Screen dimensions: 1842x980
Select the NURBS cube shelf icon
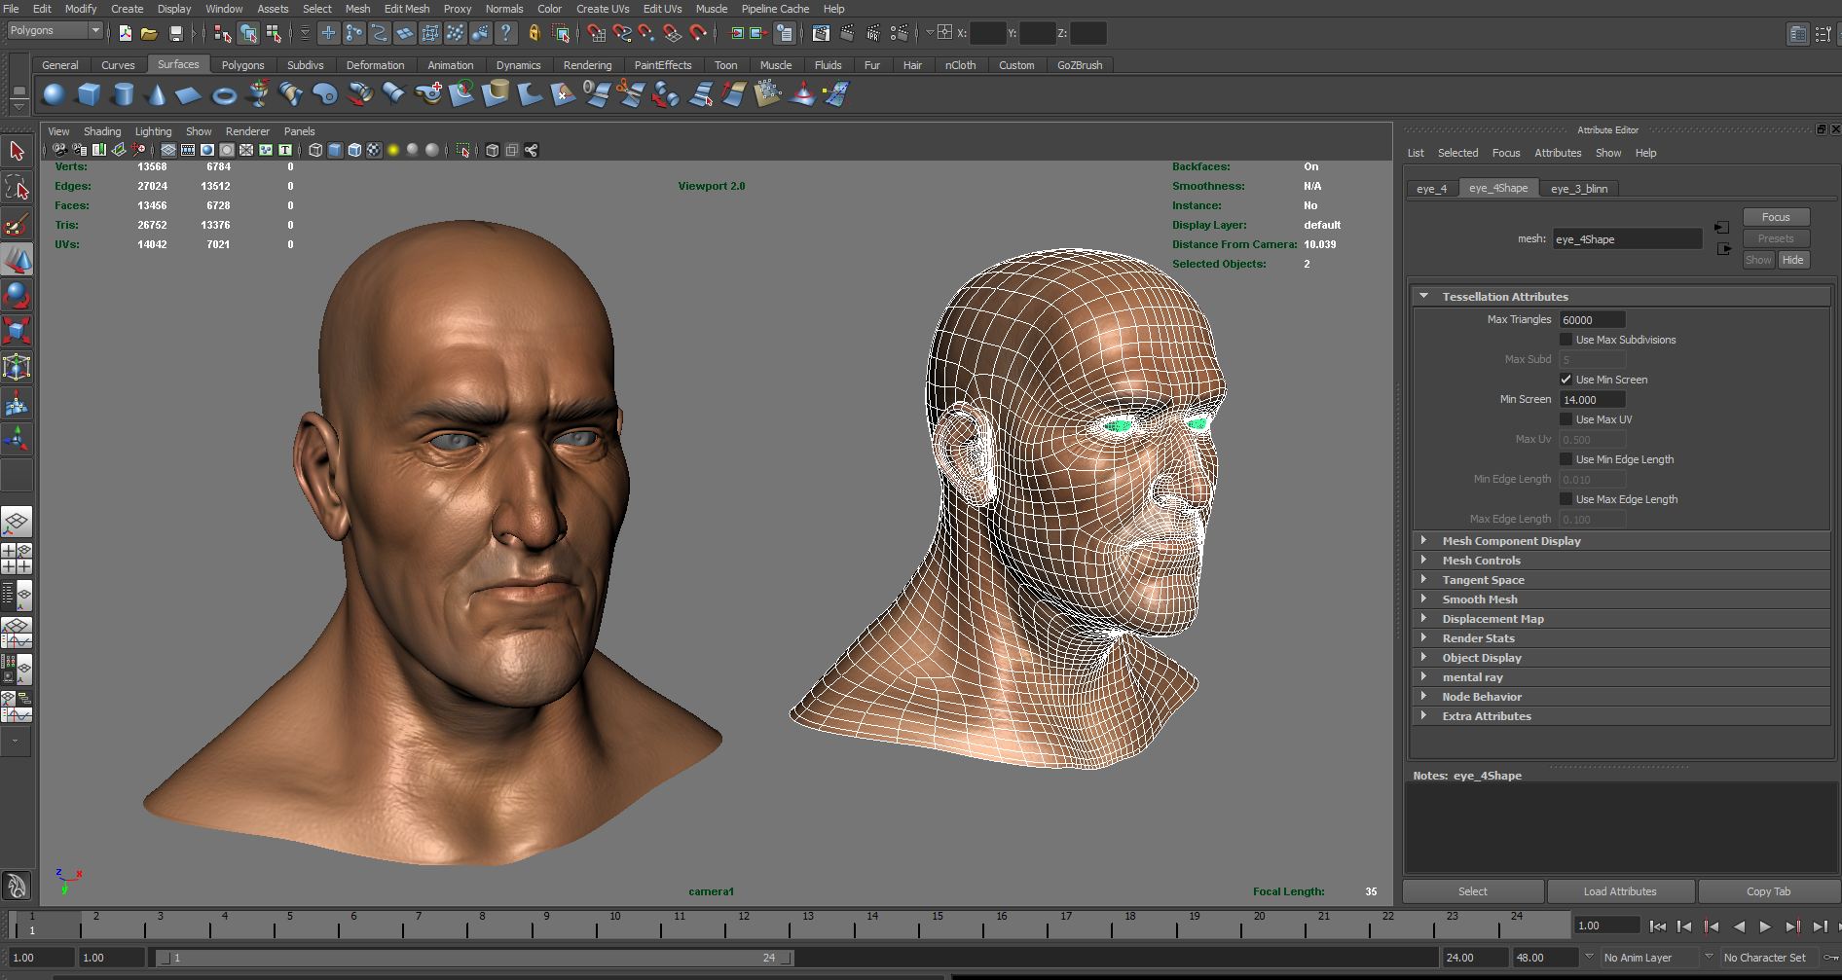click(89, 94)
